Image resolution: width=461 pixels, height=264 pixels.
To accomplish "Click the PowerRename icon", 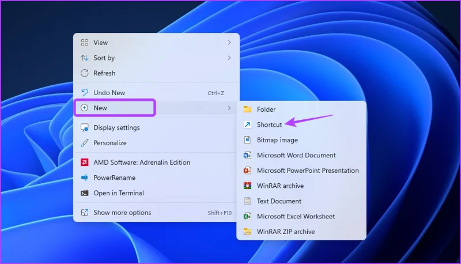I will click(x=84, y=178).
